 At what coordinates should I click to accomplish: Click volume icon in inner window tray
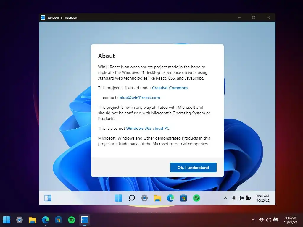[x=241, y=198]
